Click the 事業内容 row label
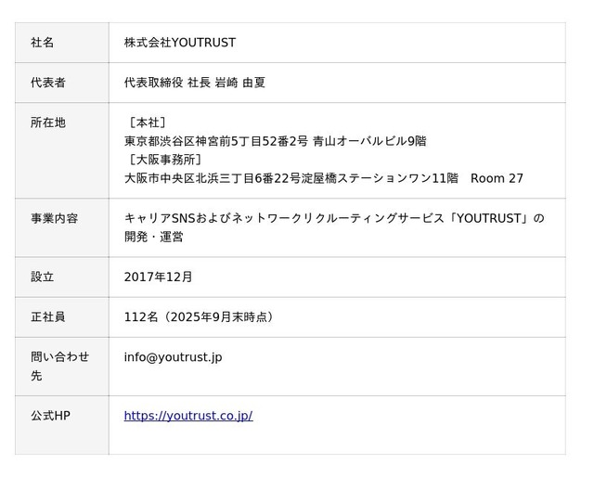 pos(54,219)
